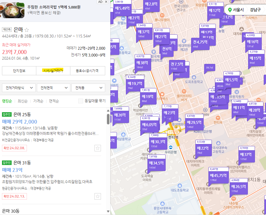This screenshot has width=266, height=215.
Task: Click listing scrollbar up arrow
Action: coord(108,111)
